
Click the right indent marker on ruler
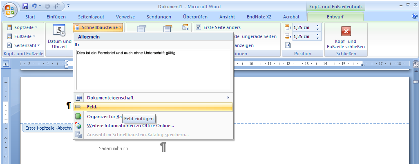(362, 65)
